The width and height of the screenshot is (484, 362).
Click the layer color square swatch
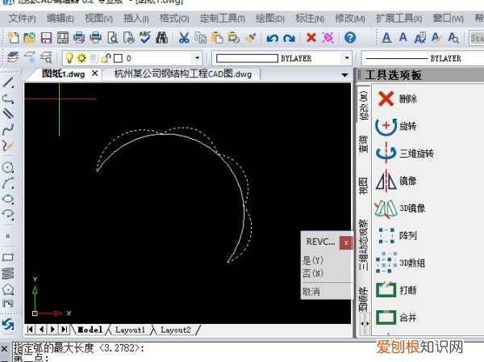(119, 58)
